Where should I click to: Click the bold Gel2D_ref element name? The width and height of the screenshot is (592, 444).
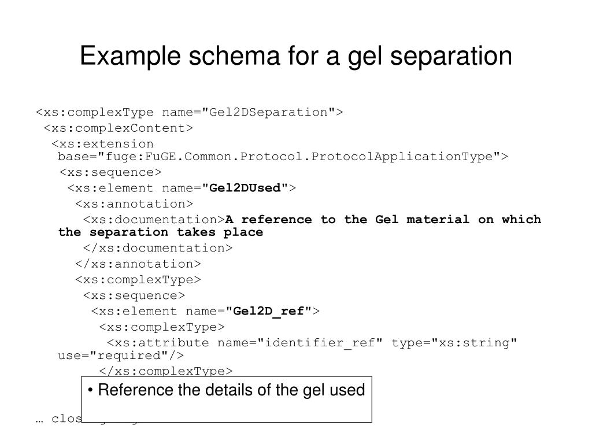[x=269, y=312]
